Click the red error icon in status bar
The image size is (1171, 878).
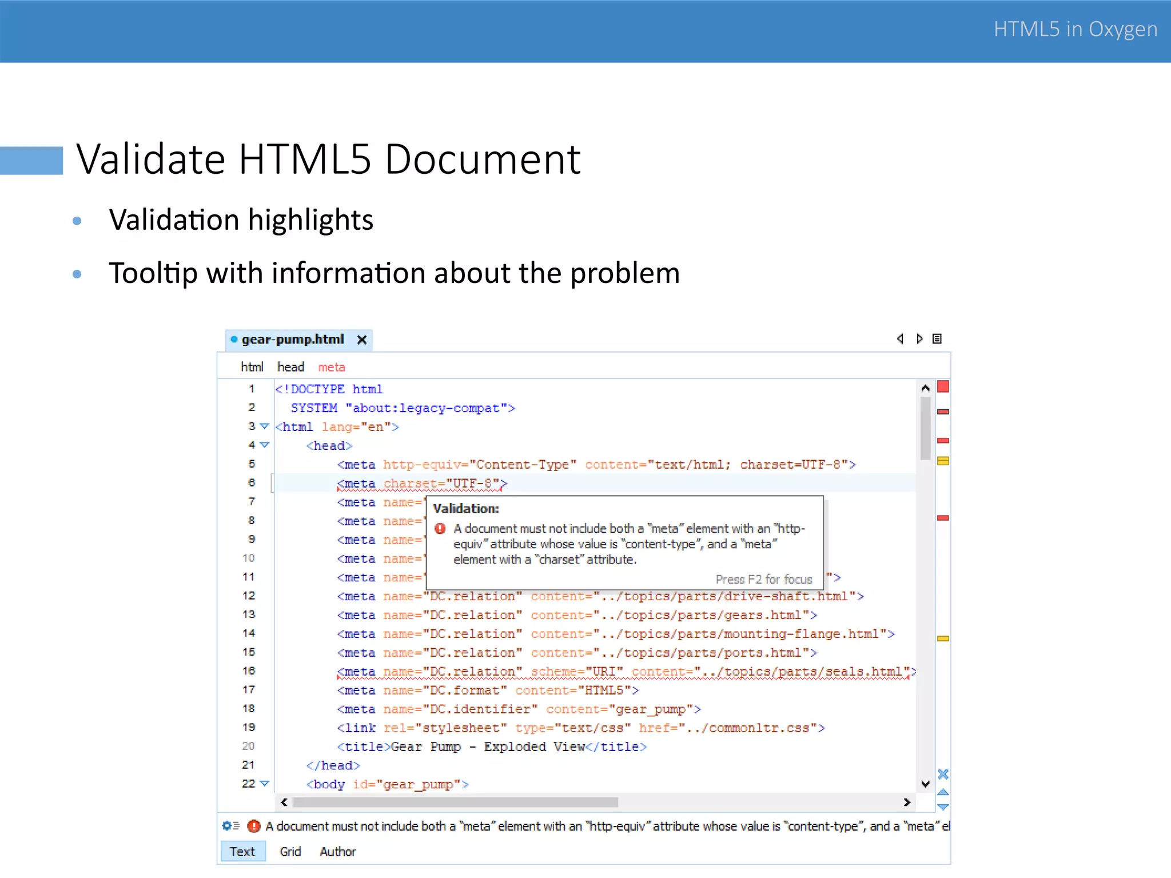click(x=254, y=826)
